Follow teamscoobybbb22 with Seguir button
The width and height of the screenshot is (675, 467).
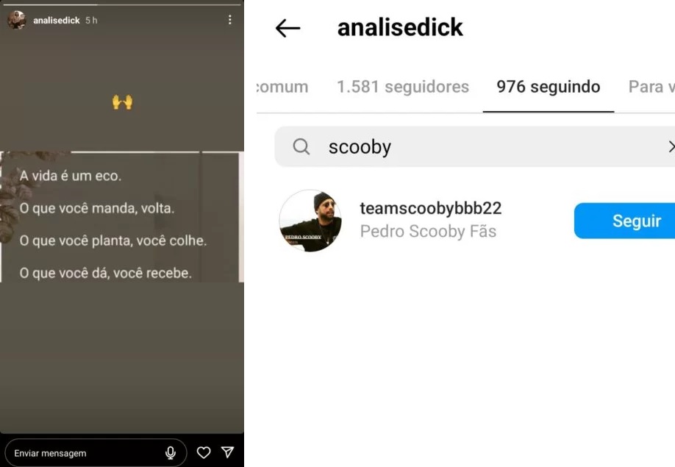point(625,221)
